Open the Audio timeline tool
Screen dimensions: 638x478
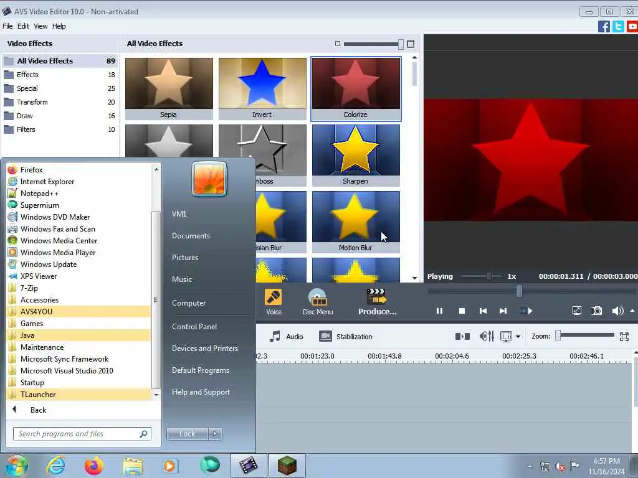point(287,337)
